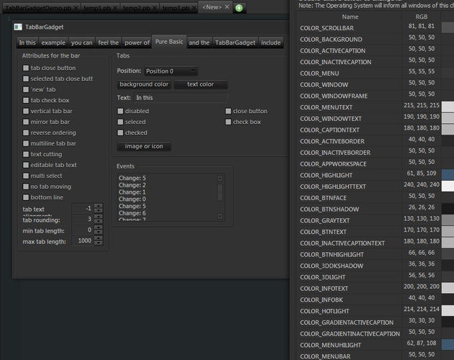This screenshot has height=360, width=454.
Task: Select the COLOR_INFOBK row name
Action: [x=321, y=300]
